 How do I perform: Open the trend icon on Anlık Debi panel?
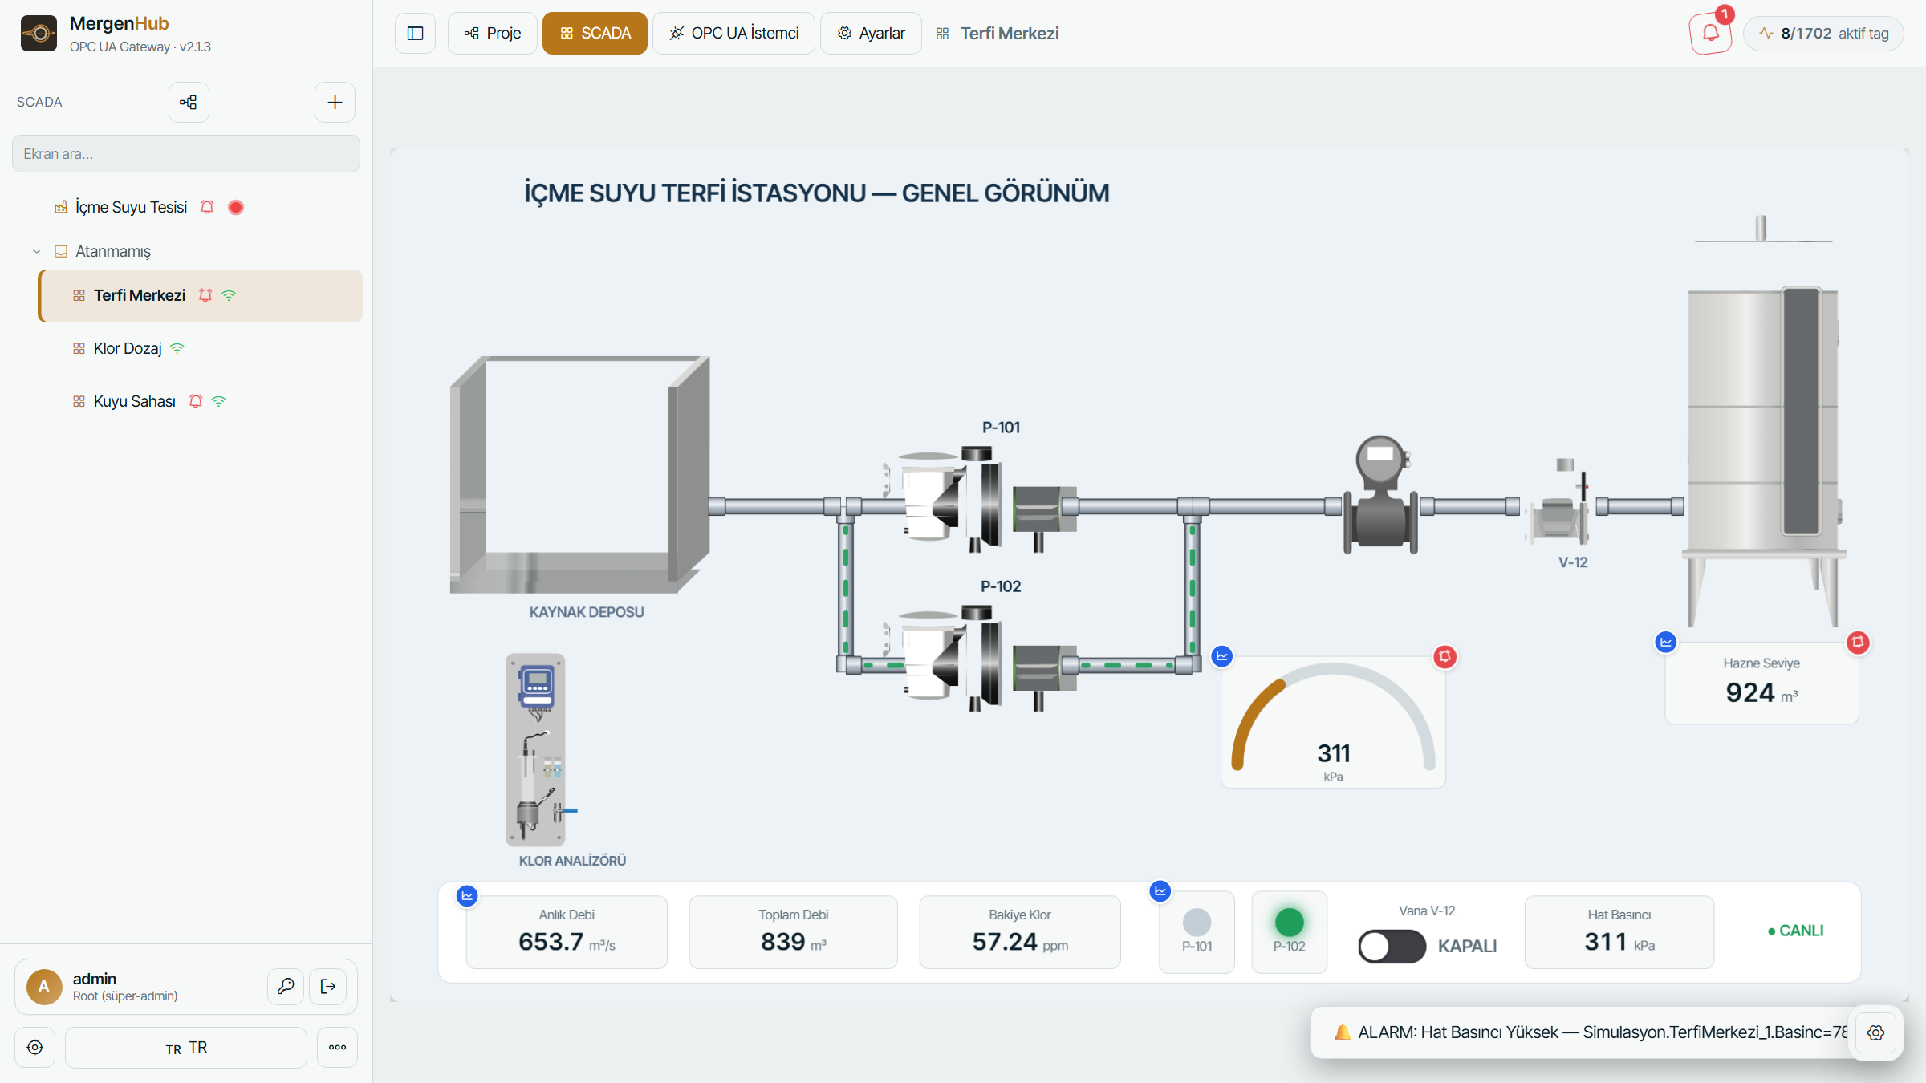tap(467, 895)
